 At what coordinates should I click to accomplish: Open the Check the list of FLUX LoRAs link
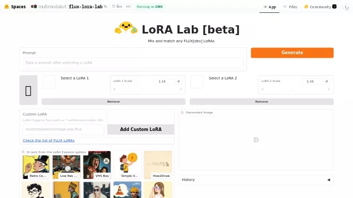click(49, 140)
